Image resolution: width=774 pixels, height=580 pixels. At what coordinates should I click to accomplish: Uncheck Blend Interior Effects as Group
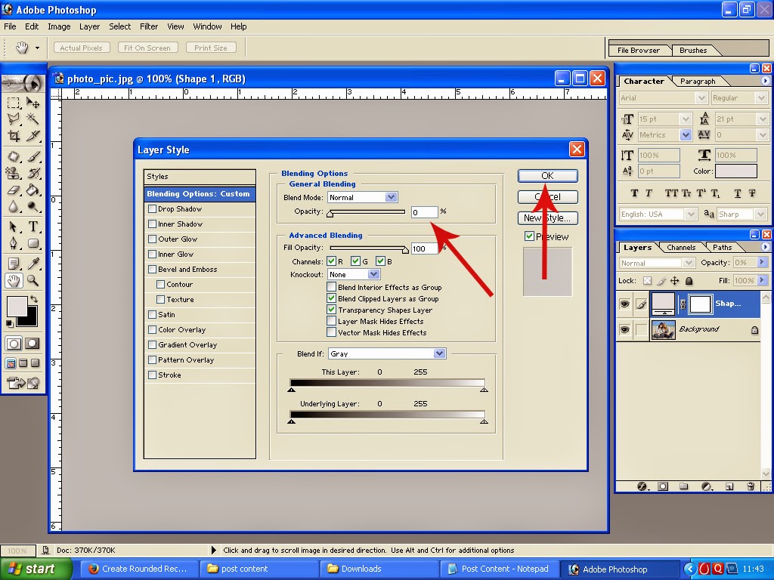pos(331,286)
